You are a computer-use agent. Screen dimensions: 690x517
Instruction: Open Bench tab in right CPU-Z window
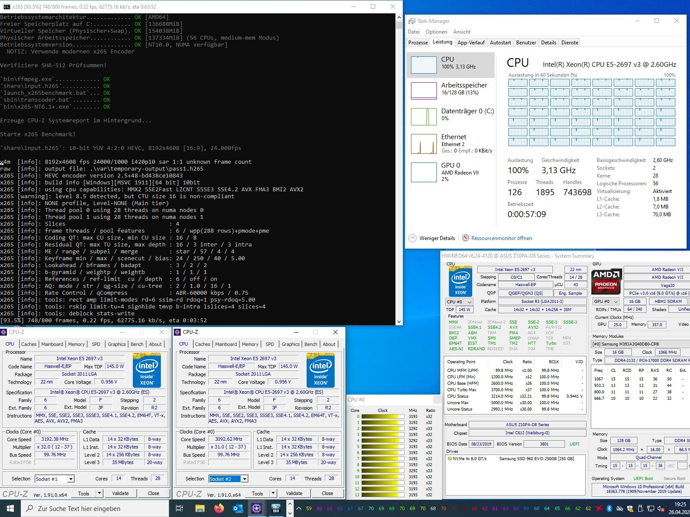point(310,344)
